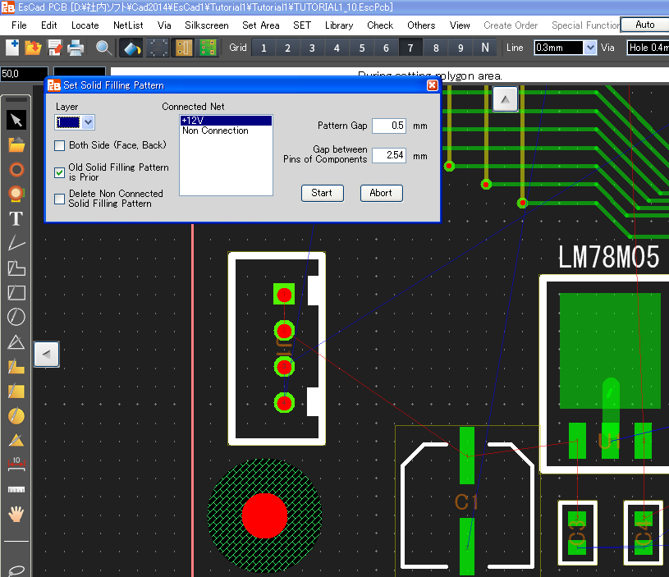Open the Silkscreen menu

(207, 25)
